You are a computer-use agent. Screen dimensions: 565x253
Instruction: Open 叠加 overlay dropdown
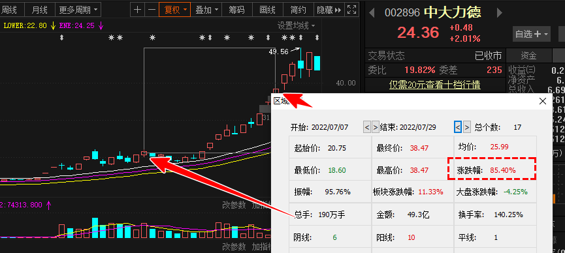pyautogui.click(x=206, y=10)
